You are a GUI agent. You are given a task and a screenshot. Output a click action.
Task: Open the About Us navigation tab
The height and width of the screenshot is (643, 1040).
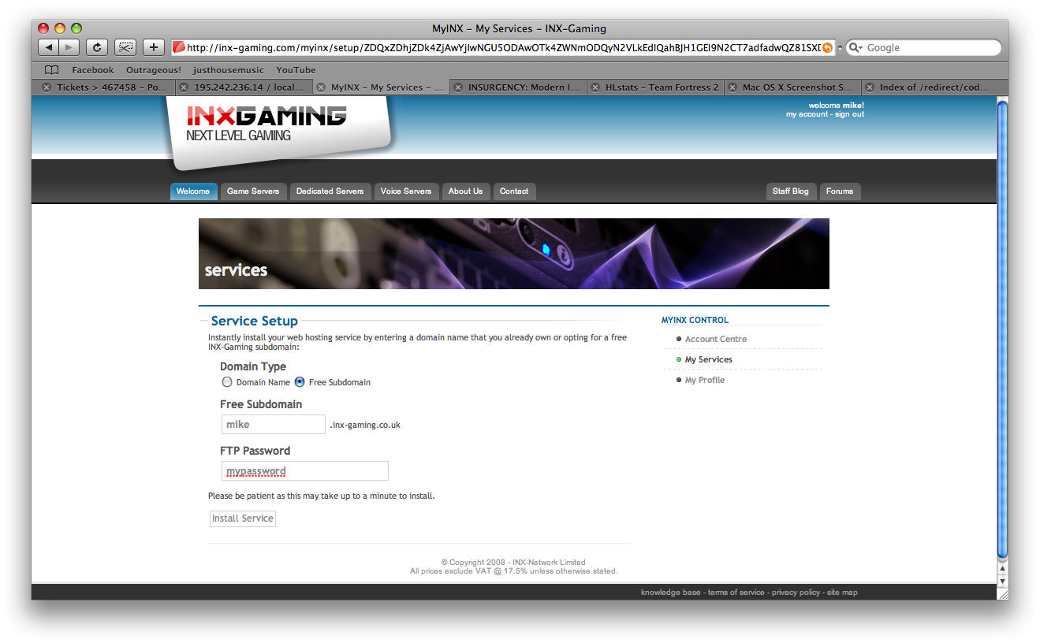tap(465, 191)
